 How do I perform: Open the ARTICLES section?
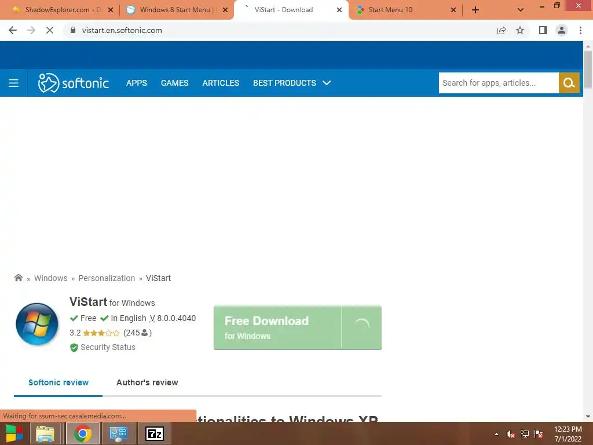(221, 83)
